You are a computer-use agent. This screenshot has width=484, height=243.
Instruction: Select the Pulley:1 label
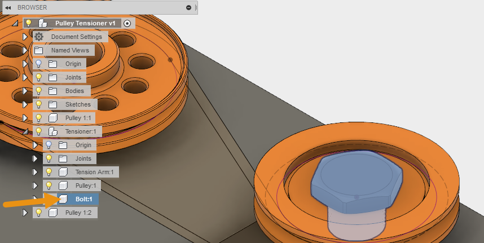point(86,186)
